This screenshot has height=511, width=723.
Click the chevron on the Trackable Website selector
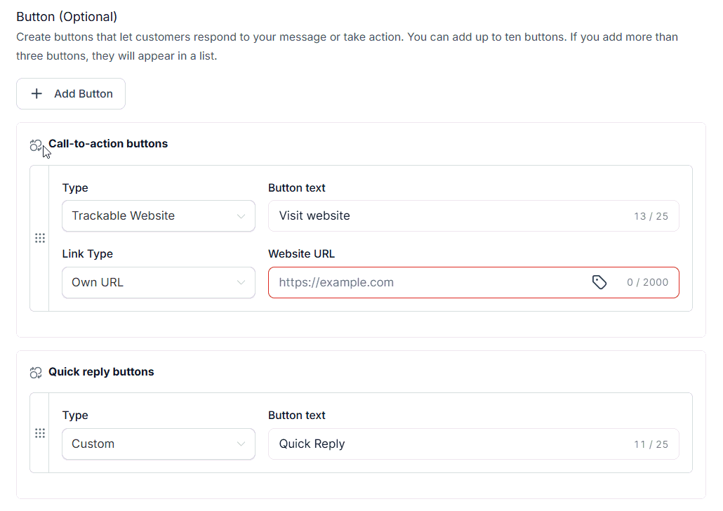242,215
